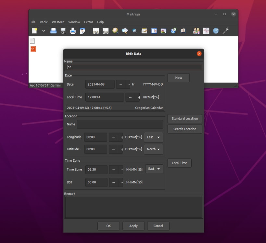
Task: Open the Latitude North direction dropdown
Action: (x=154, y=149)
